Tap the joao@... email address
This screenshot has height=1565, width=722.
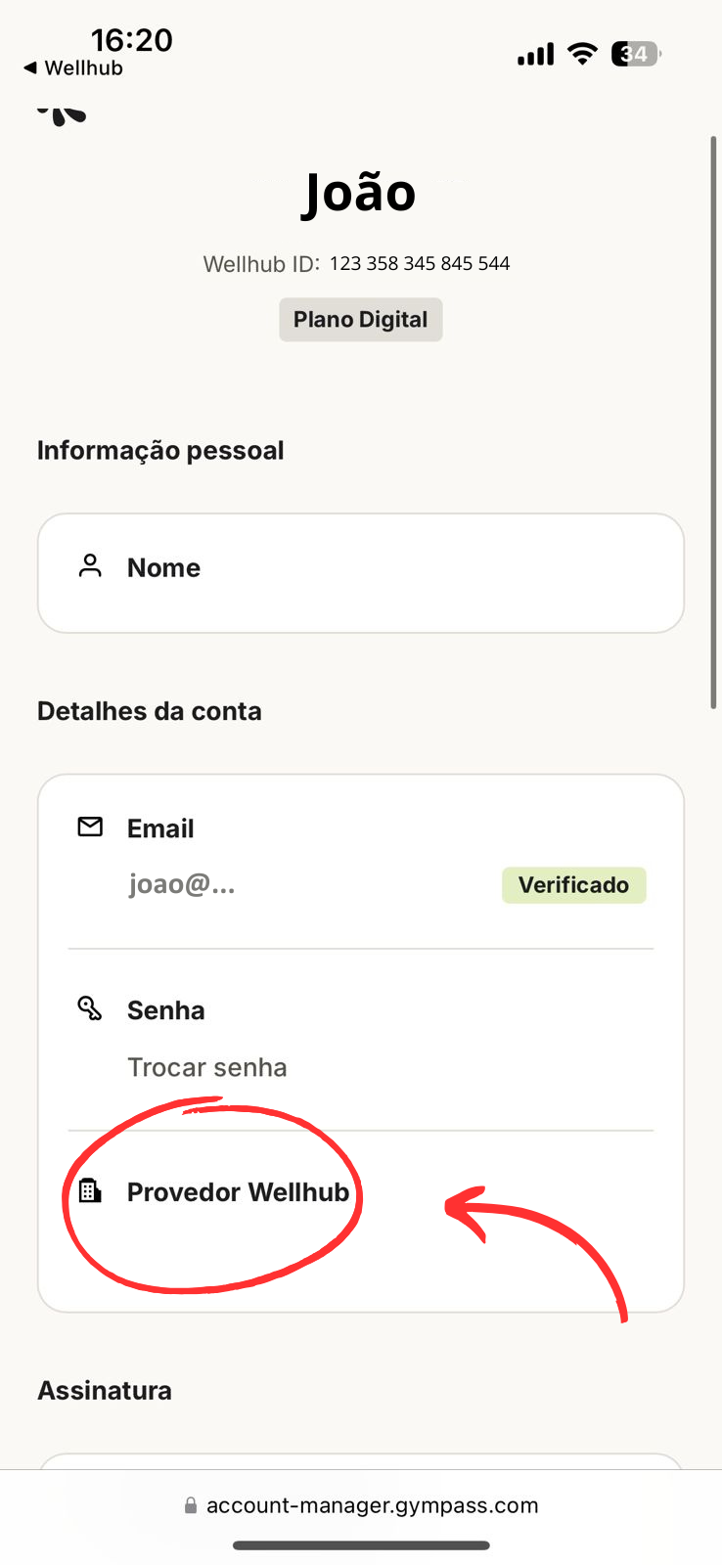(x=182, y=885)
